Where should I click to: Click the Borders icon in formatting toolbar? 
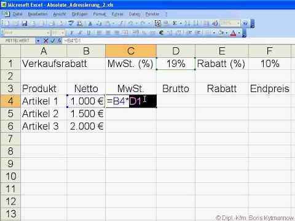(208, 33)
